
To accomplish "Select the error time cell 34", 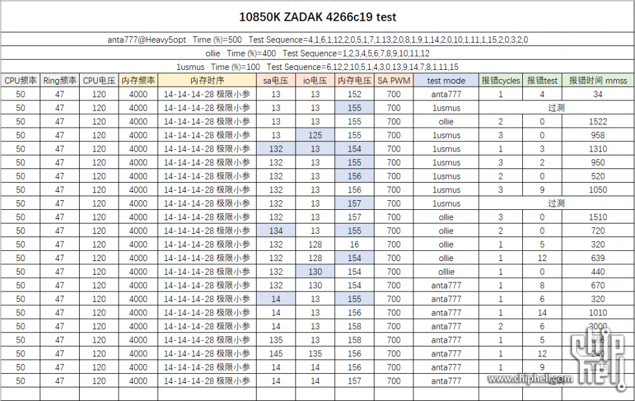I will [597, 95].
